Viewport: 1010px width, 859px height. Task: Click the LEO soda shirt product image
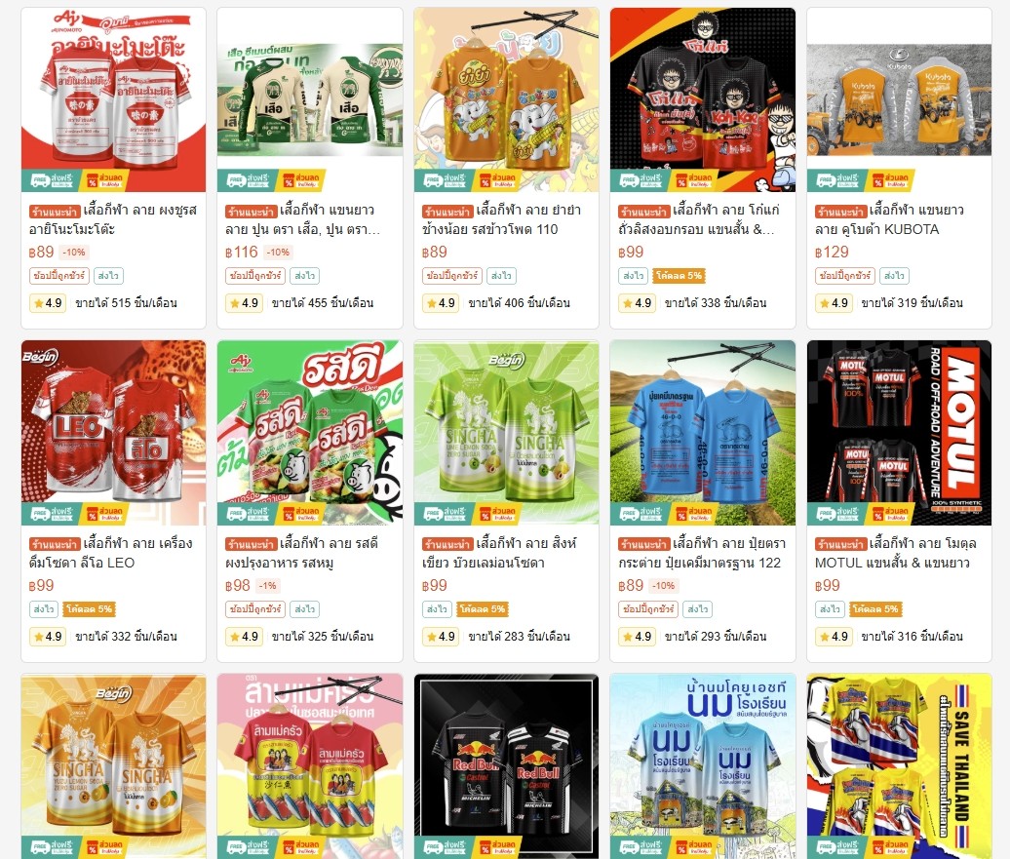[x=113, y=432]
